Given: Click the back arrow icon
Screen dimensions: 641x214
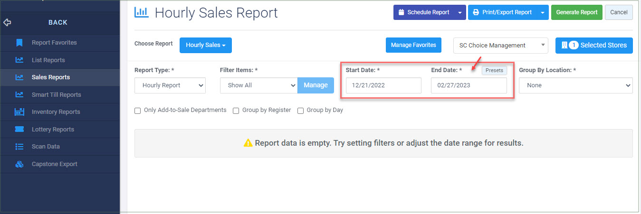Looking at the screenshot, I should pyautogui.click(x=7, y=22).
